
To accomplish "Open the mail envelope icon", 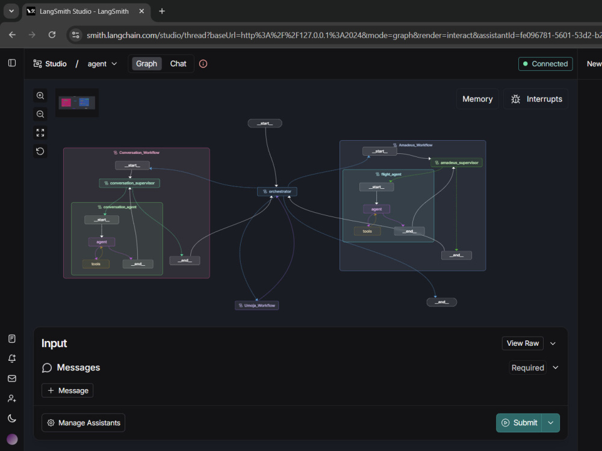I will click(12, 378).
